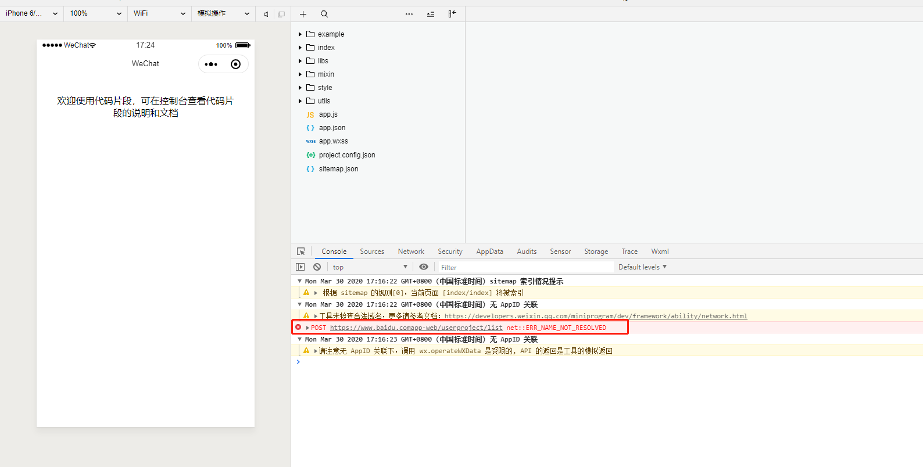Open the iPhone 6 device dropdown
This screenshot has width=923, height=467.
31,13
